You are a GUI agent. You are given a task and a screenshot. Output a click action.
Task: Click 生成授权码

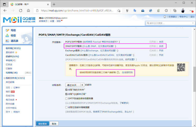(127, 72)
